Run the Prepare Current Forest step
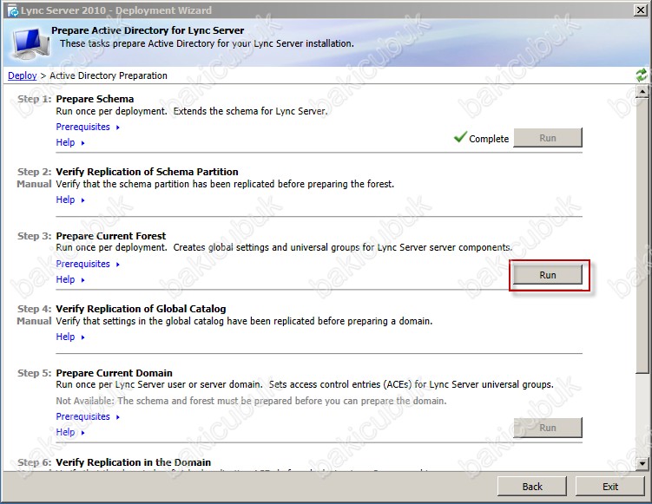This screenshot has height=504, width=652. click(548, 275)
